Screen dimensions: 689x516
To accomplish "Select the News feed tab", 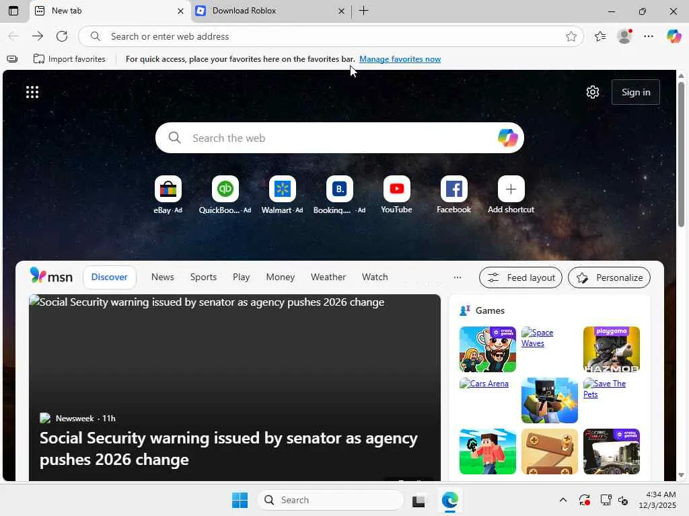I will pyautogui.click(x=163, y=277).
